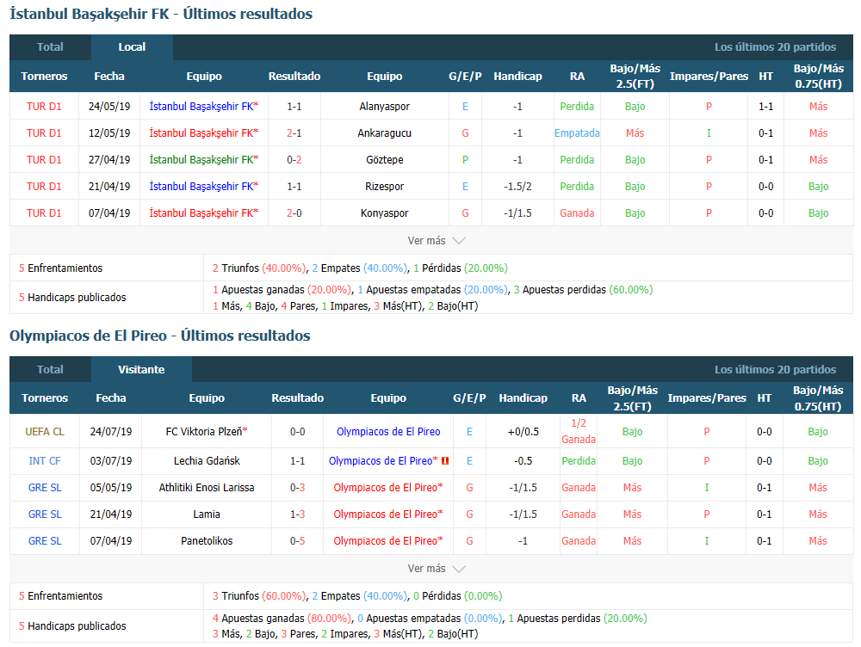Click date 21/04/19 in Lamia row
The height and width of the screenshot is (647, 861).
pos(111,515)
